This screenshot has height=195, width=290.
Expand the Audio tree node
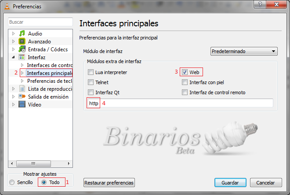(13, 34)
